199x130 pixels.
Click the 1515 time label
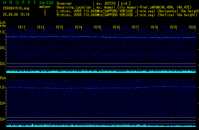pos(97,27)
